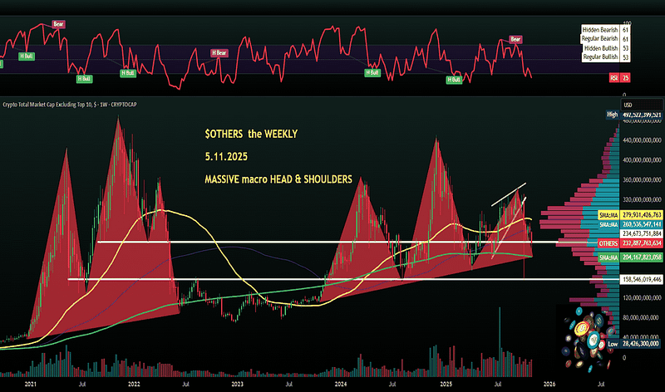Click the 2023 label on the time axis
665x392 pixels.
(237, 385)
